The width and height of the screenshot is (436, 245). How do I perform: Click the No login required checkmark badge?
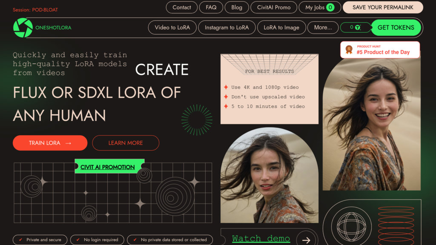(97, 240)
